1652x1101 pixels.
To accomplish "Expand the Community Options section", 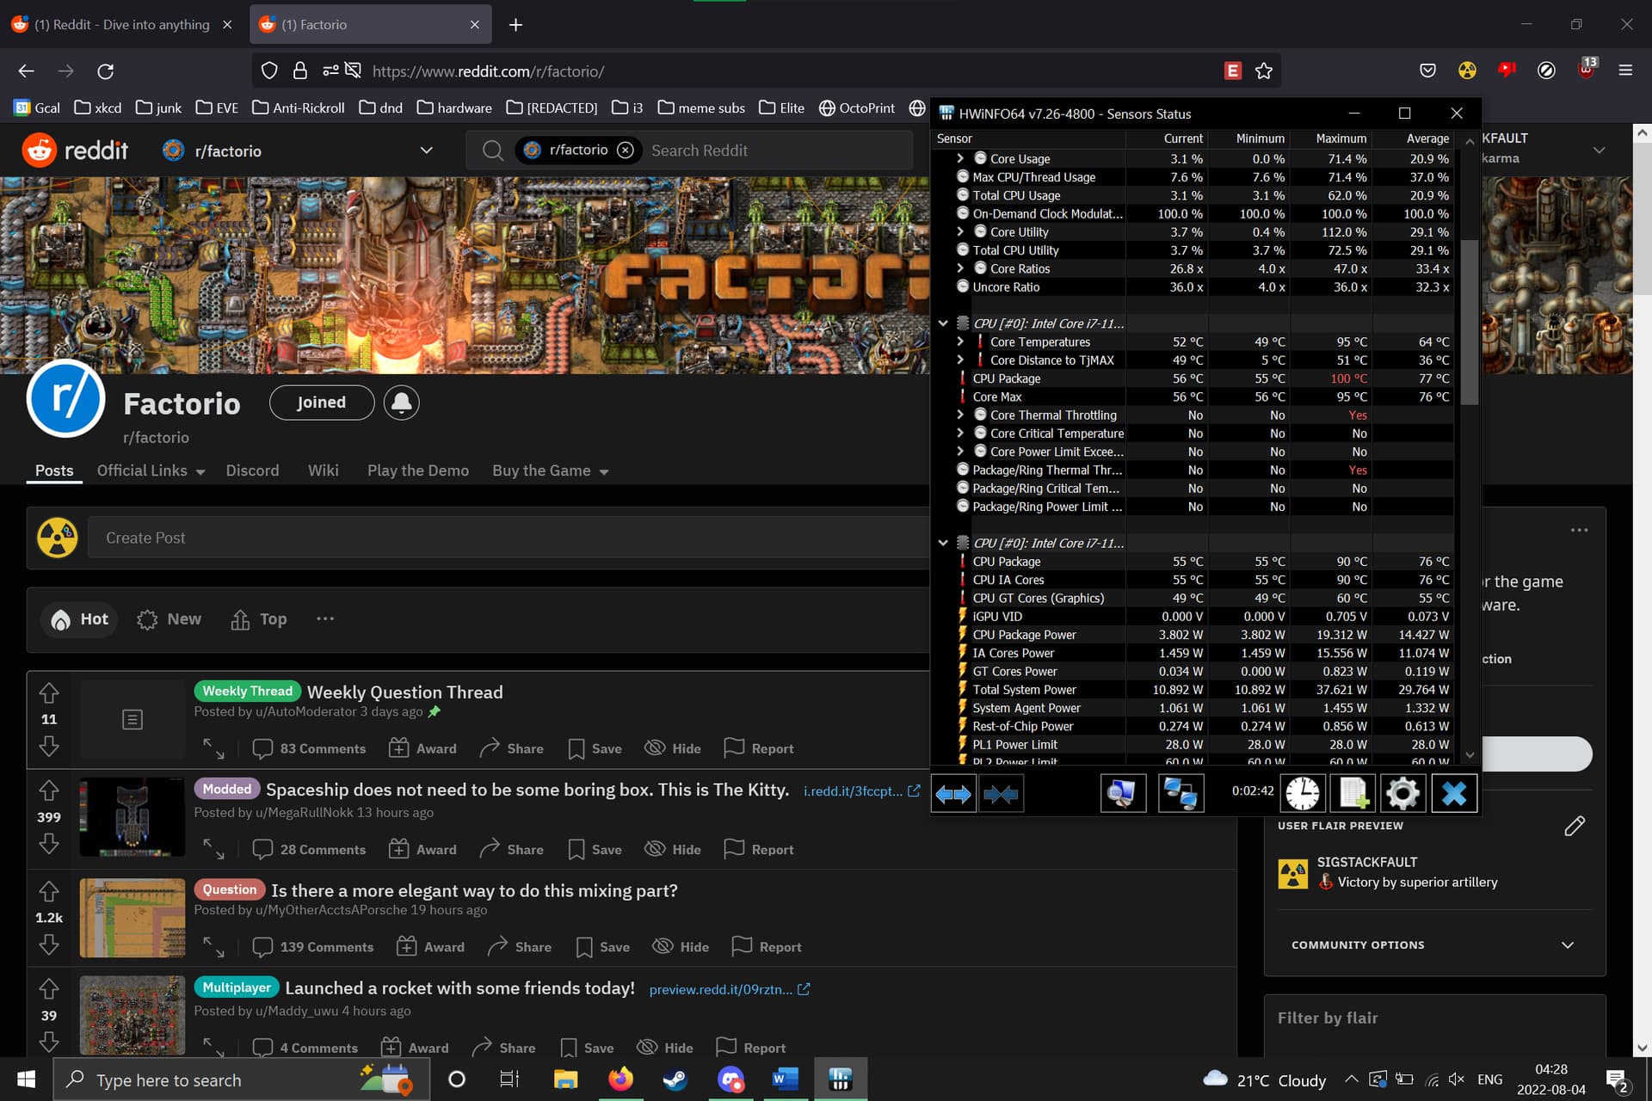I will coord(1567,944).
